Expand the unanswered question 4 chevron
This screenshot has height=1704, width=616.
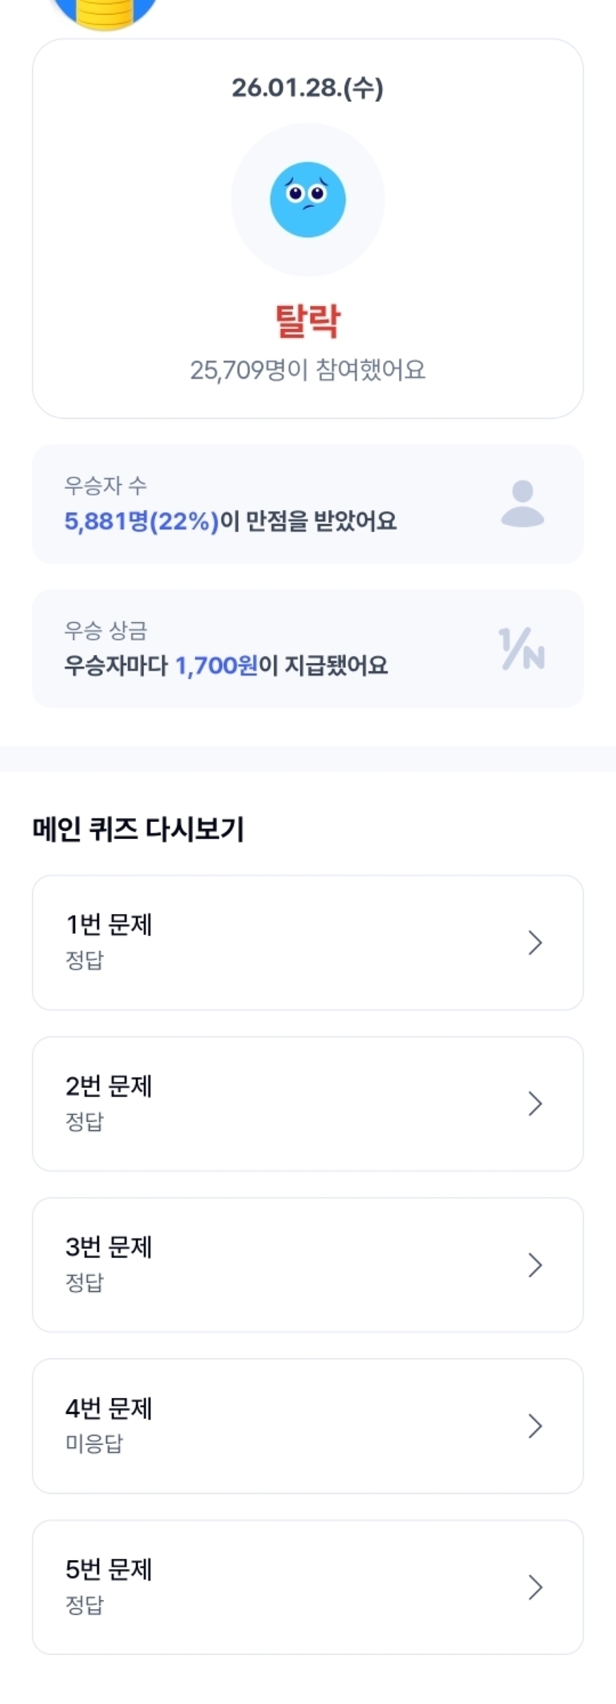[x=535, y=1426]
